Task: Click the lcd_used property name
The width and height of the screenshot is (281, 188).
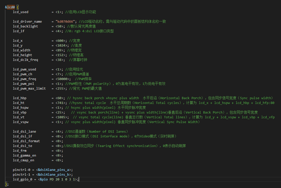Action: [21, 12]
